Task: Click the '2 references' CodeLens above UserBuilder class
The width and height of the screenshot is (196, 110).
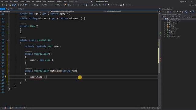Action: (23, 38)
